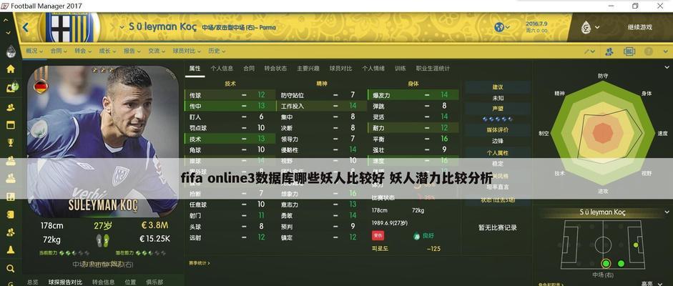Click the help question mark icon

point(649,51)
